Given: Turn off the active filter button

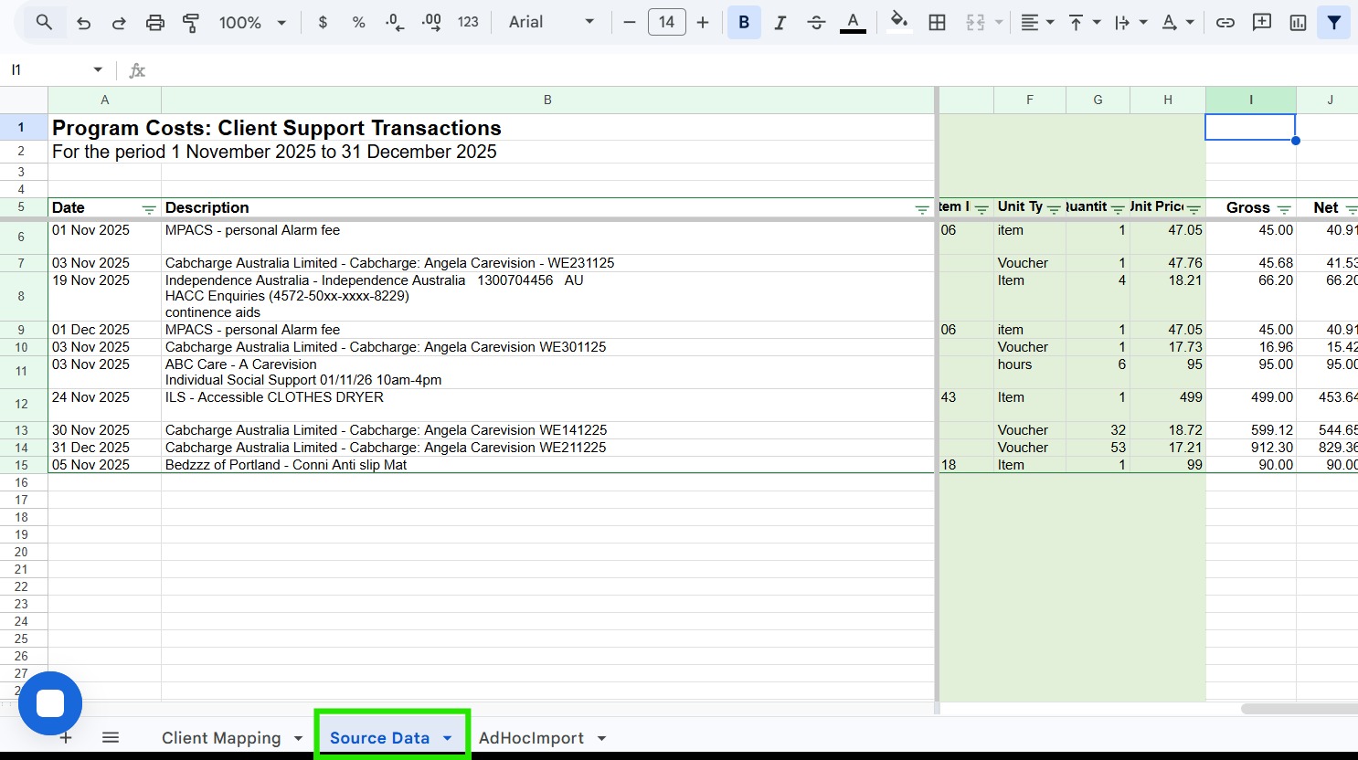Looking at the screenshot, I should (1333, 23).
